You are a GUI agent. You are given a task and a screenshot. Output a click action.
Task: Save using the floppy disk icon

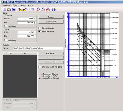[x=14, y=9]
